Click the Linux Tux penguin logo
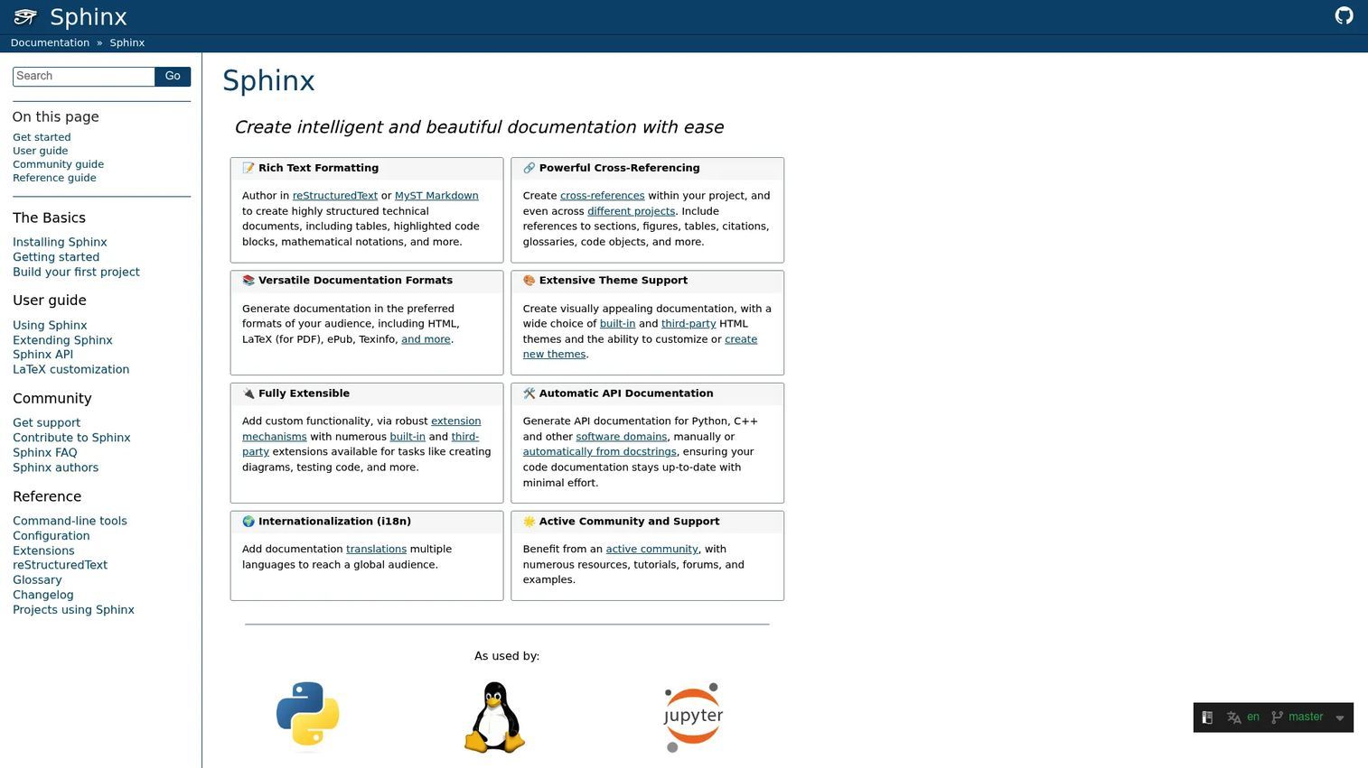The image size is (1368, 768). [494, 717]
